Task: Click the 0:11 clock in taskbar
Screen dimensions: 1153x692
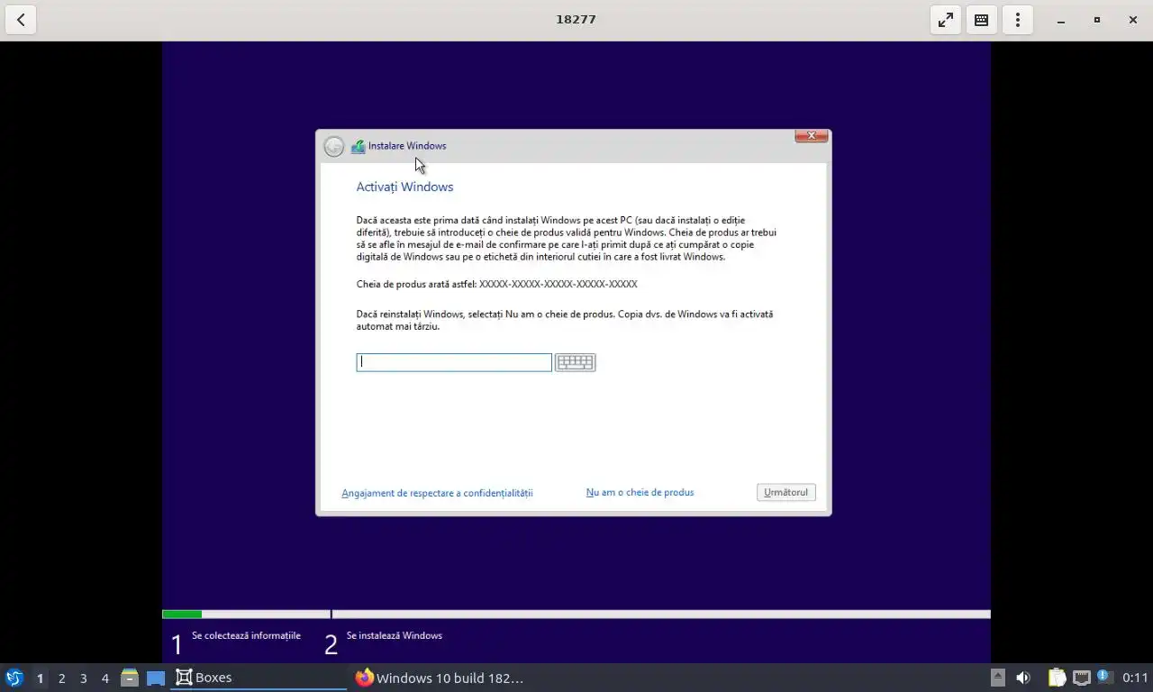Action: tap(1135, 678)
